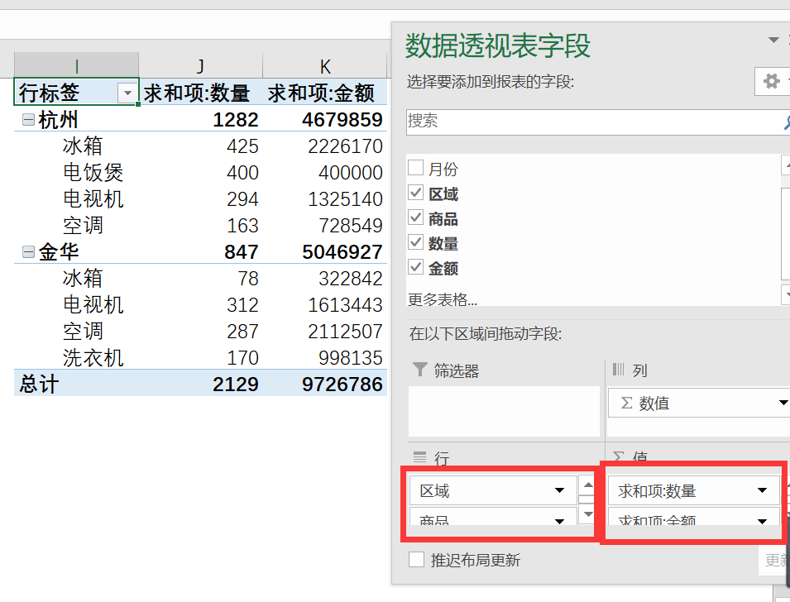Click the field search box
This screenshot has width=790, height=602.
tap(598, 122)
